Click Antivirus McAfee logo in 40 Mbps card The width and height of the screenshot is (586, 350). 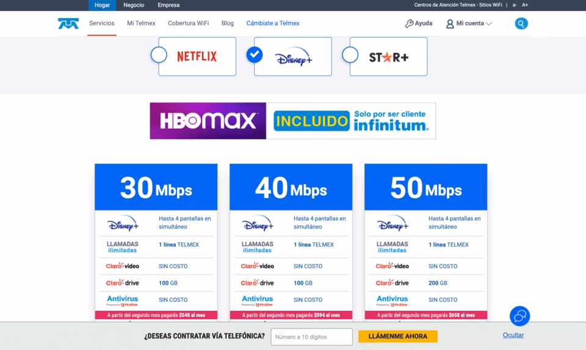click(x=257, y=301)
